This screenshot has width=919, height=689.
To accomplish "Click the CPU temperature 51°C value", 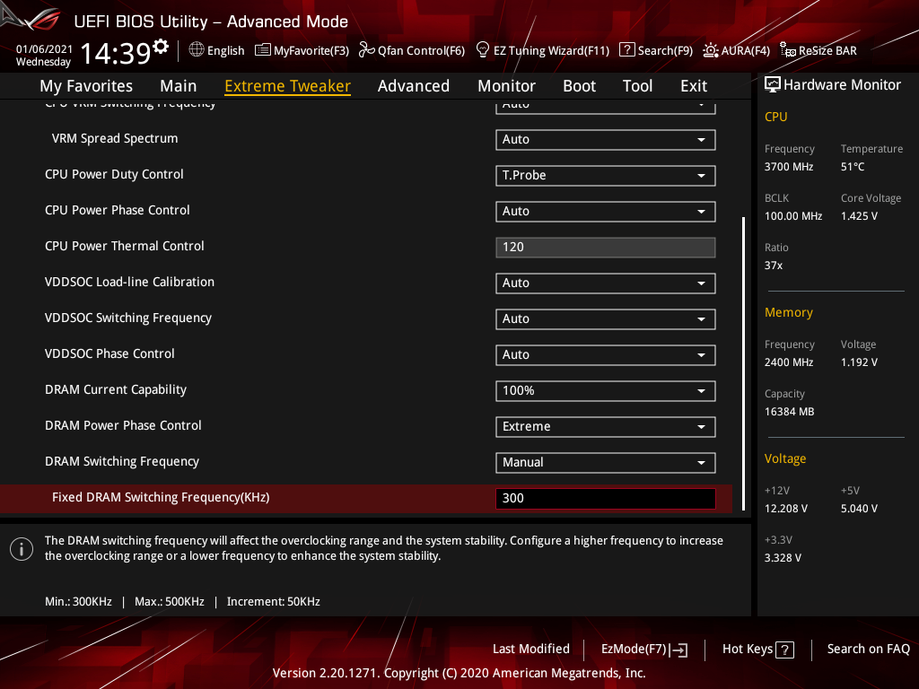I will (x=853, y=166).
